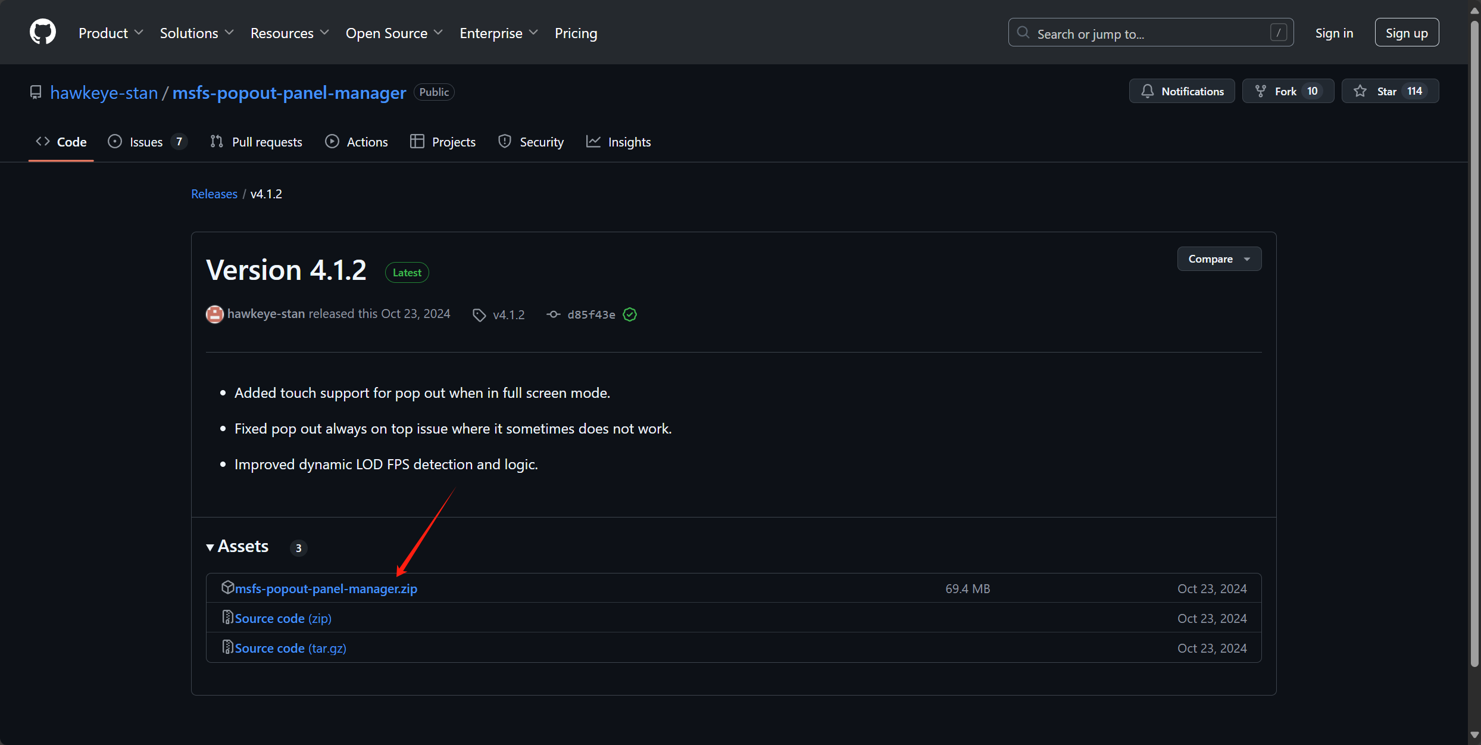This screenshot has height=745, width=1481.
Task: Expand the Product menu
Action: pos(111,33)
